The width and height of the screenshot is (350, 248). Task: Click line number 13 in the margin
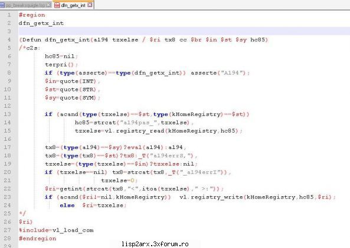7,114
